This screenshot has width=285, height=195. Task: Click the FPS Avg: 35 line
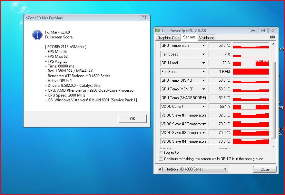pos(56,61)
